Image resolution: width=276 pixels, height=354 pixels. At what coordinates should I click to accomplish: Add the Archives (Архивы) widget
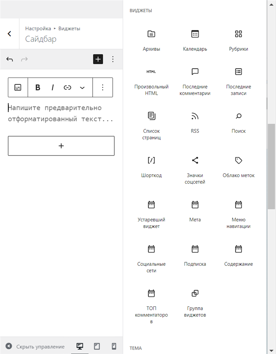[x=151, y=41]
